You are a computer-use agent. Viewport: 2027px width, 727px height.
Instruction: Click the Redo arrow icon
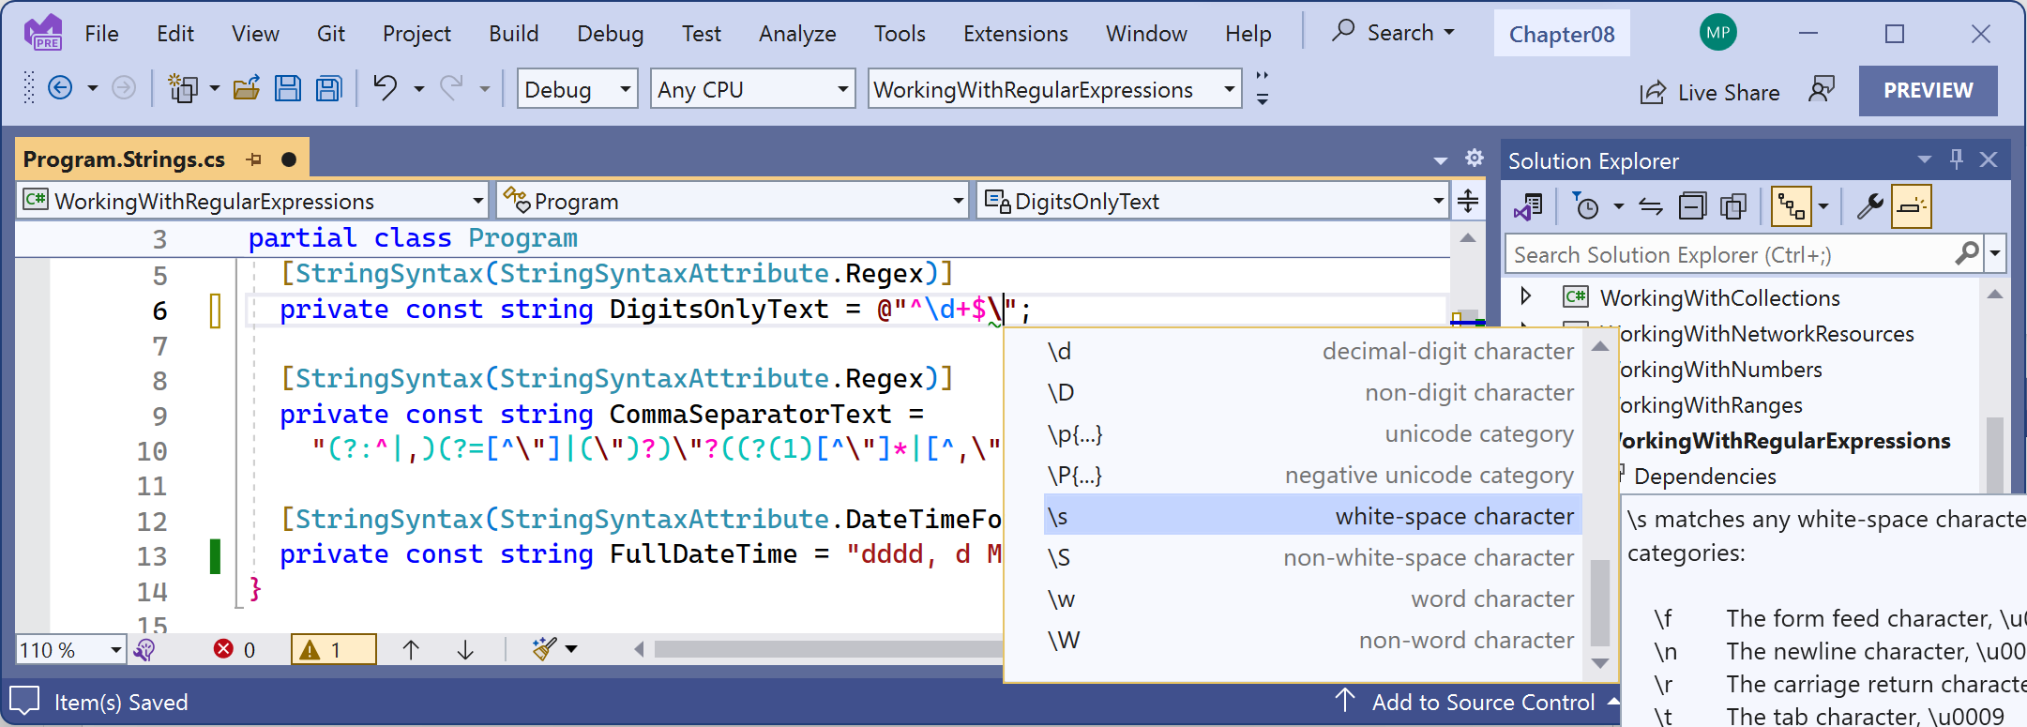pos(452,88)
